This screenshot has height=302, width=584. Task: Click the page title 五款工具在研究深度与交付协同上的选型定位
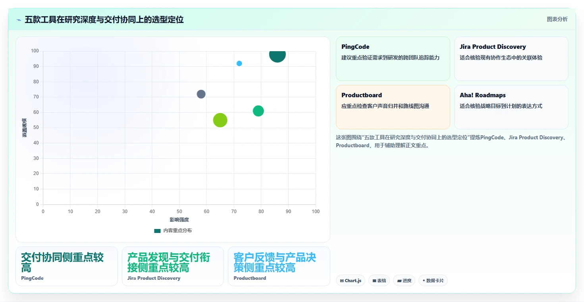click(x=104, y=19)
